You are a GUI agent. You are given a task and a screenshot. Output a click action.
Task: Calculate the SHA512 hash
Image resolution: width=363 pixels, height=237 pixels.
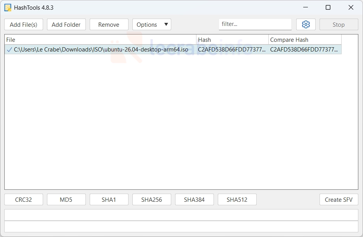coord(237,199)
